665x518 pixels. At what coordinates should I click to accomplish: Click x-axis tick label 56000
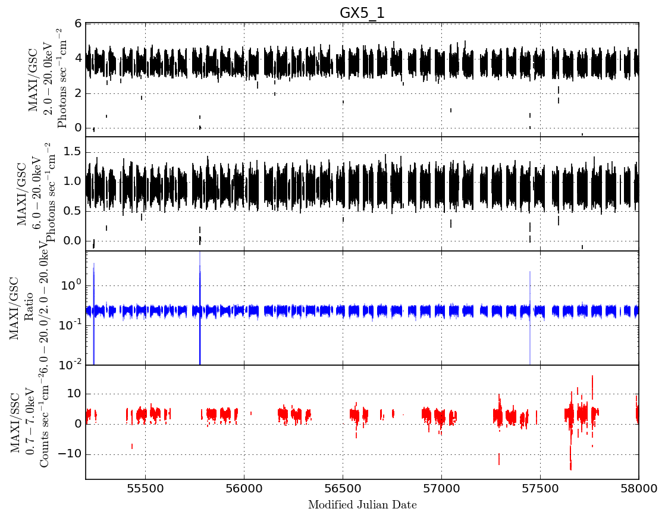point(244,489)
